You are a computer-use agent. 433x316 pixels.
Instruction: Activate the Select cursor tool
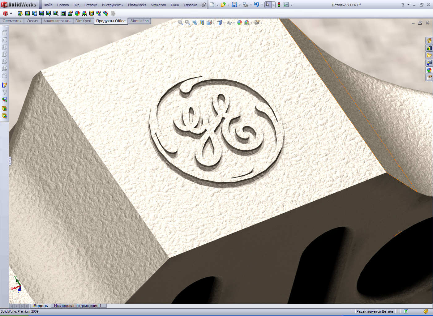(268, 5)
